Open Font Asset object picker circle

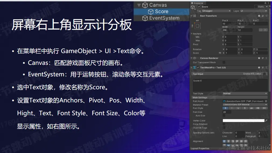point(266,101)
